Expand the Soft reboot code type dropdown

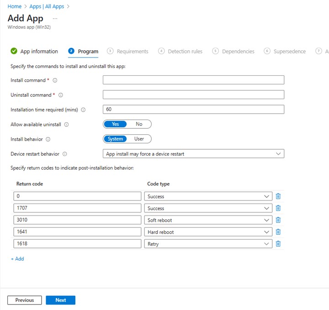208,220
